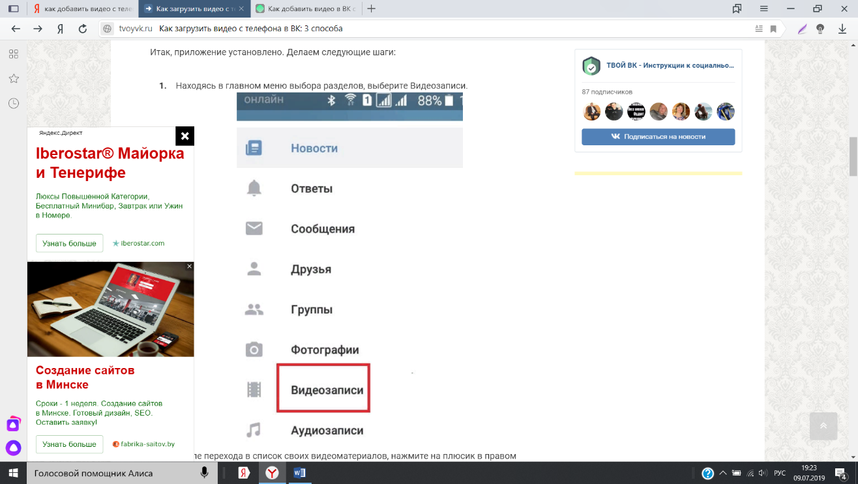Screen dimensions: 858x484
Task: Click the laptop ad image
Action: 110,309
